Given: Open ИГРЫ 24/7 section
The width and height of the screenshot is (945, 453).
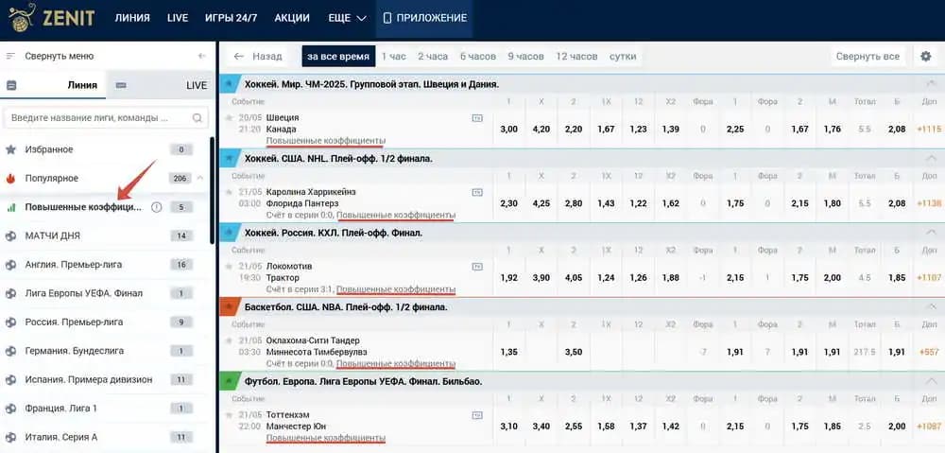Looking at the screenshot, I should pyautogui.click(x=231, y=18).
